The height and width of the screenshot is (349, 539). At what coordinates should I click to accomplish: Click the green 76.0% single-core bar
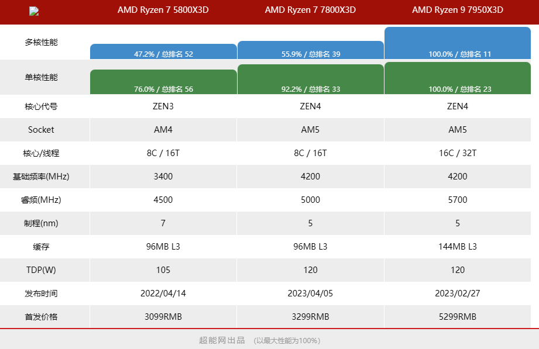pos(163,82)
